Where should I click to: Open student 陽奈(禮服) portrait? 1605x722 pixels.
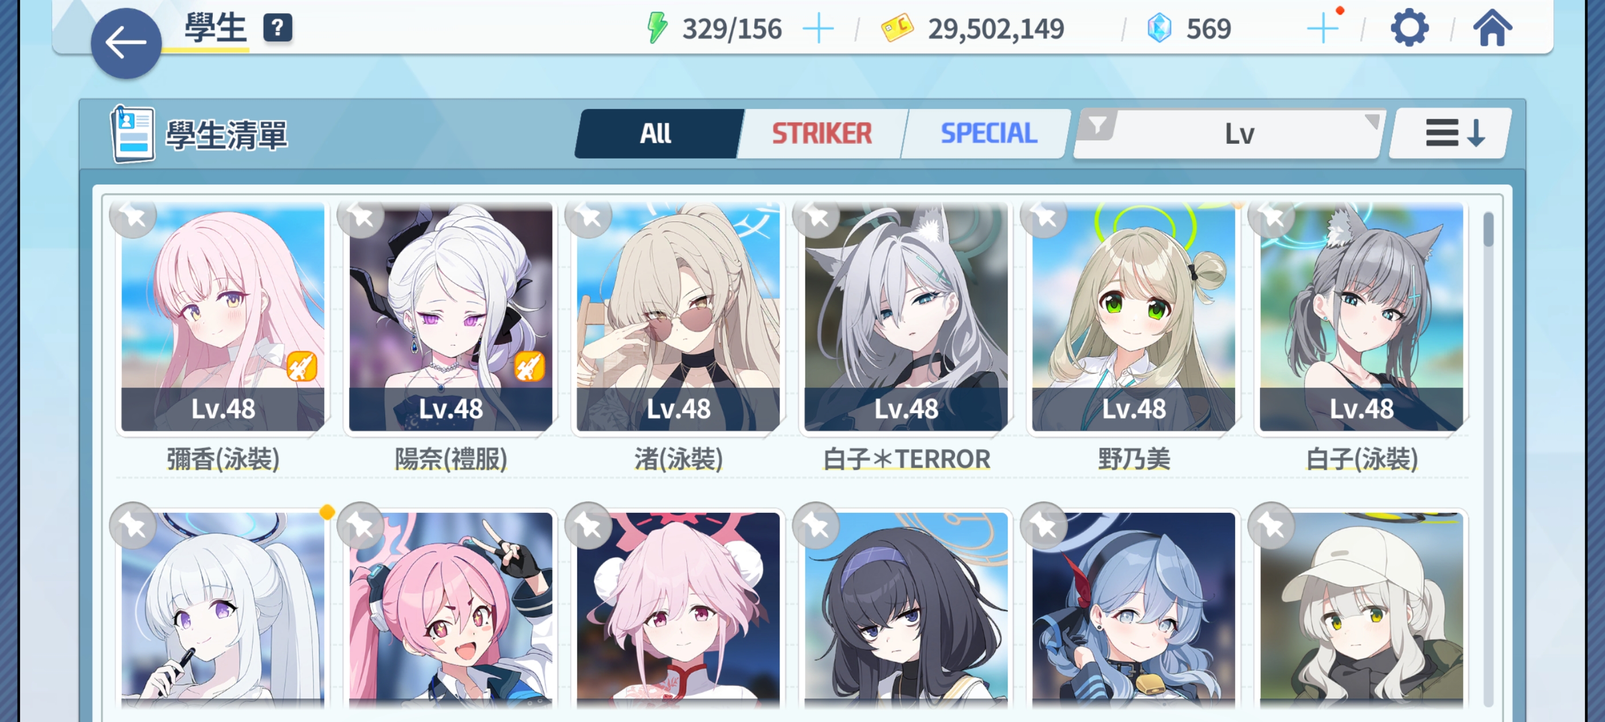[x=451, y=316]
